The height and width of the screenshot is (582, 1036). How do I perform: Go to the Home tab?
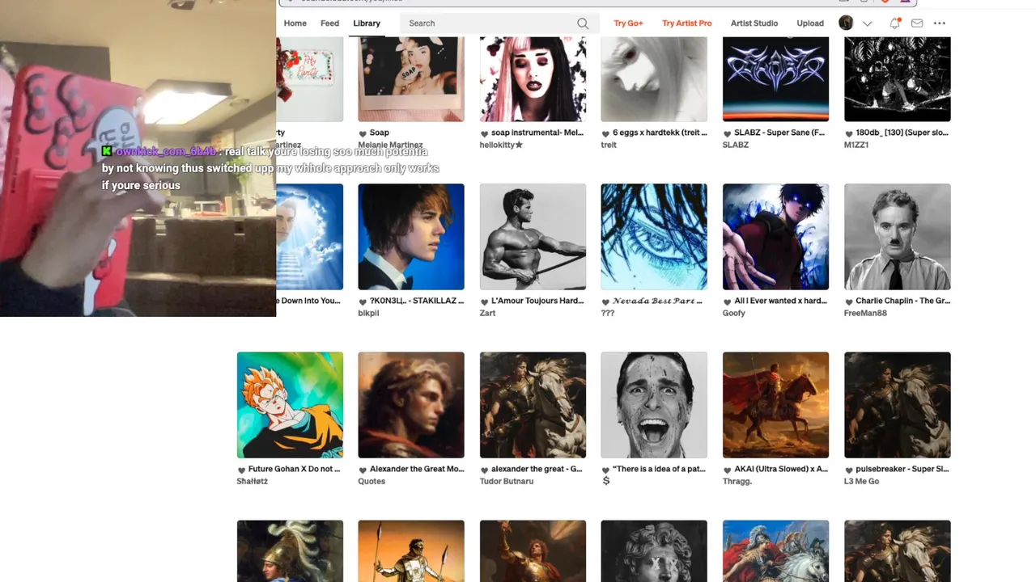tap(295, 23)
